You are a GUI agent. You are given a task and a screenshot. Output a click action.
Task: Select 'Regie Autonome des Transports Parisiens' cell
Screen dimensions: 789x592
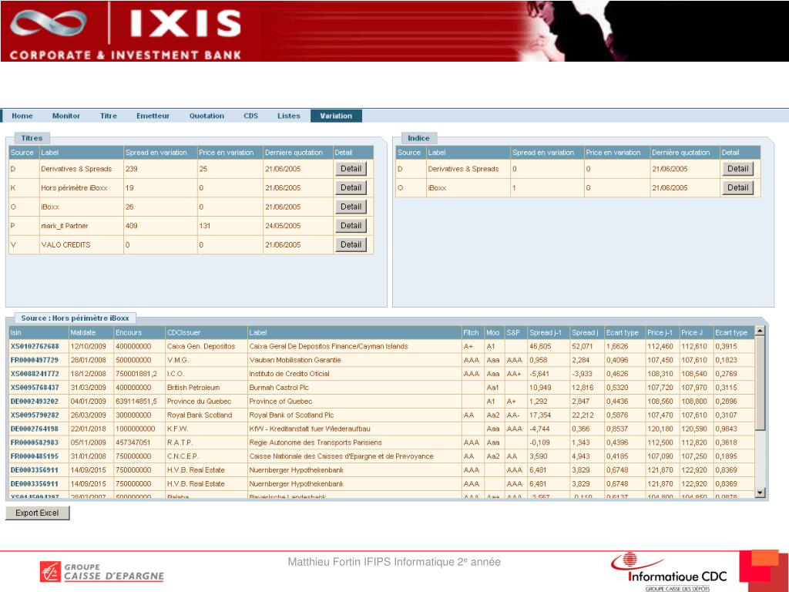pos(354,442)
